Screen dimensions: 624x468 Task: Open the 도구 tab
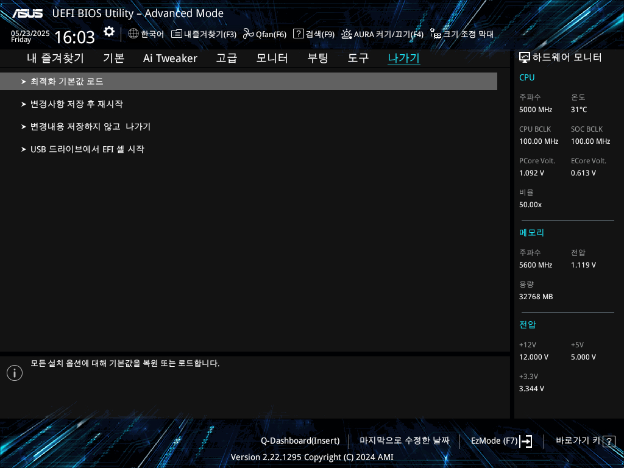tap(358, 58)
